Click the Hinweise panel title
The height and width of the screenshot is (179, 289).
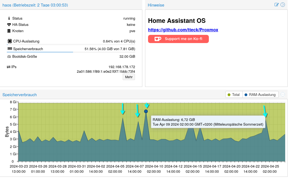point(156,5)
